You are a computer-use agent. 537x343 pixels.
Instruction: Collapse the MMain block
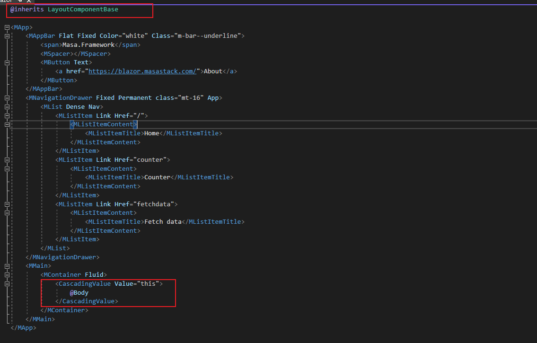[x=7, y=266]
